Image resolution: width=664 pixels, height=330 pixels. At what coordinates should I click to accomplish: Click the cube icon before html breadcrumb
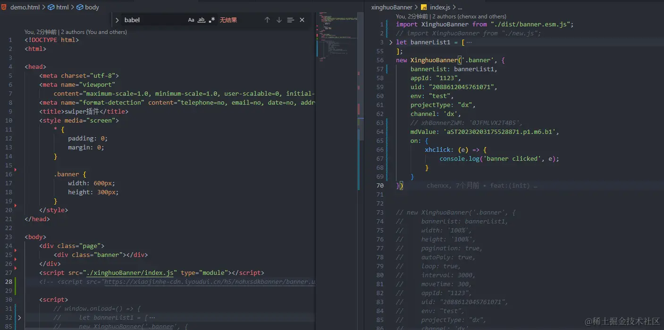click(x=51, y=7)
